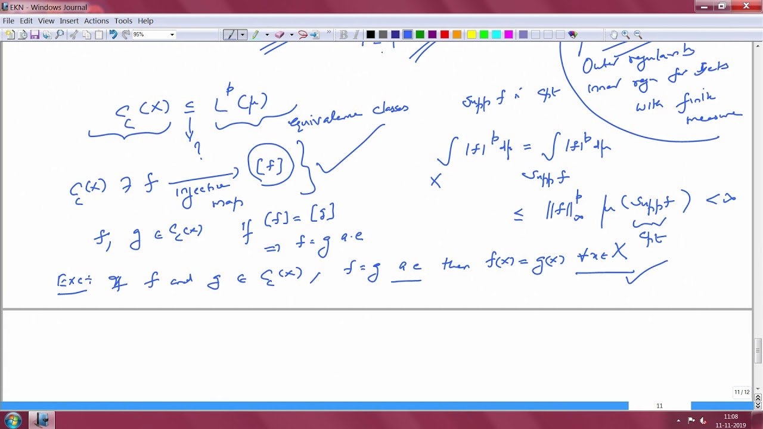Image resolution: width=763 pixels, height=429 pixels.
Task: Toggle Bold formatting
Action: (343, 35)
